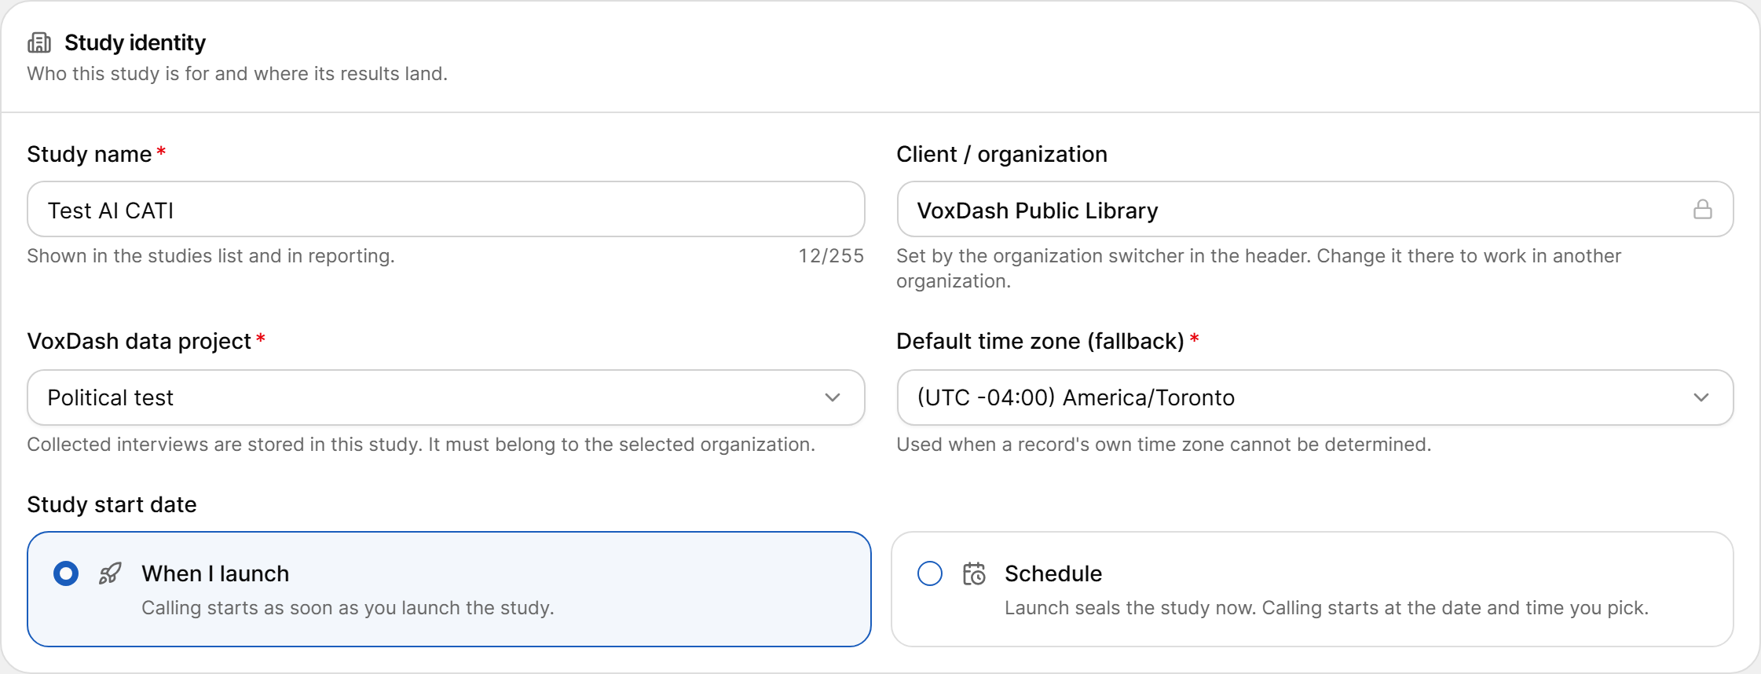Click the calendar clock icon beside Schedule
1761x674 pixels.
[974, 573]
